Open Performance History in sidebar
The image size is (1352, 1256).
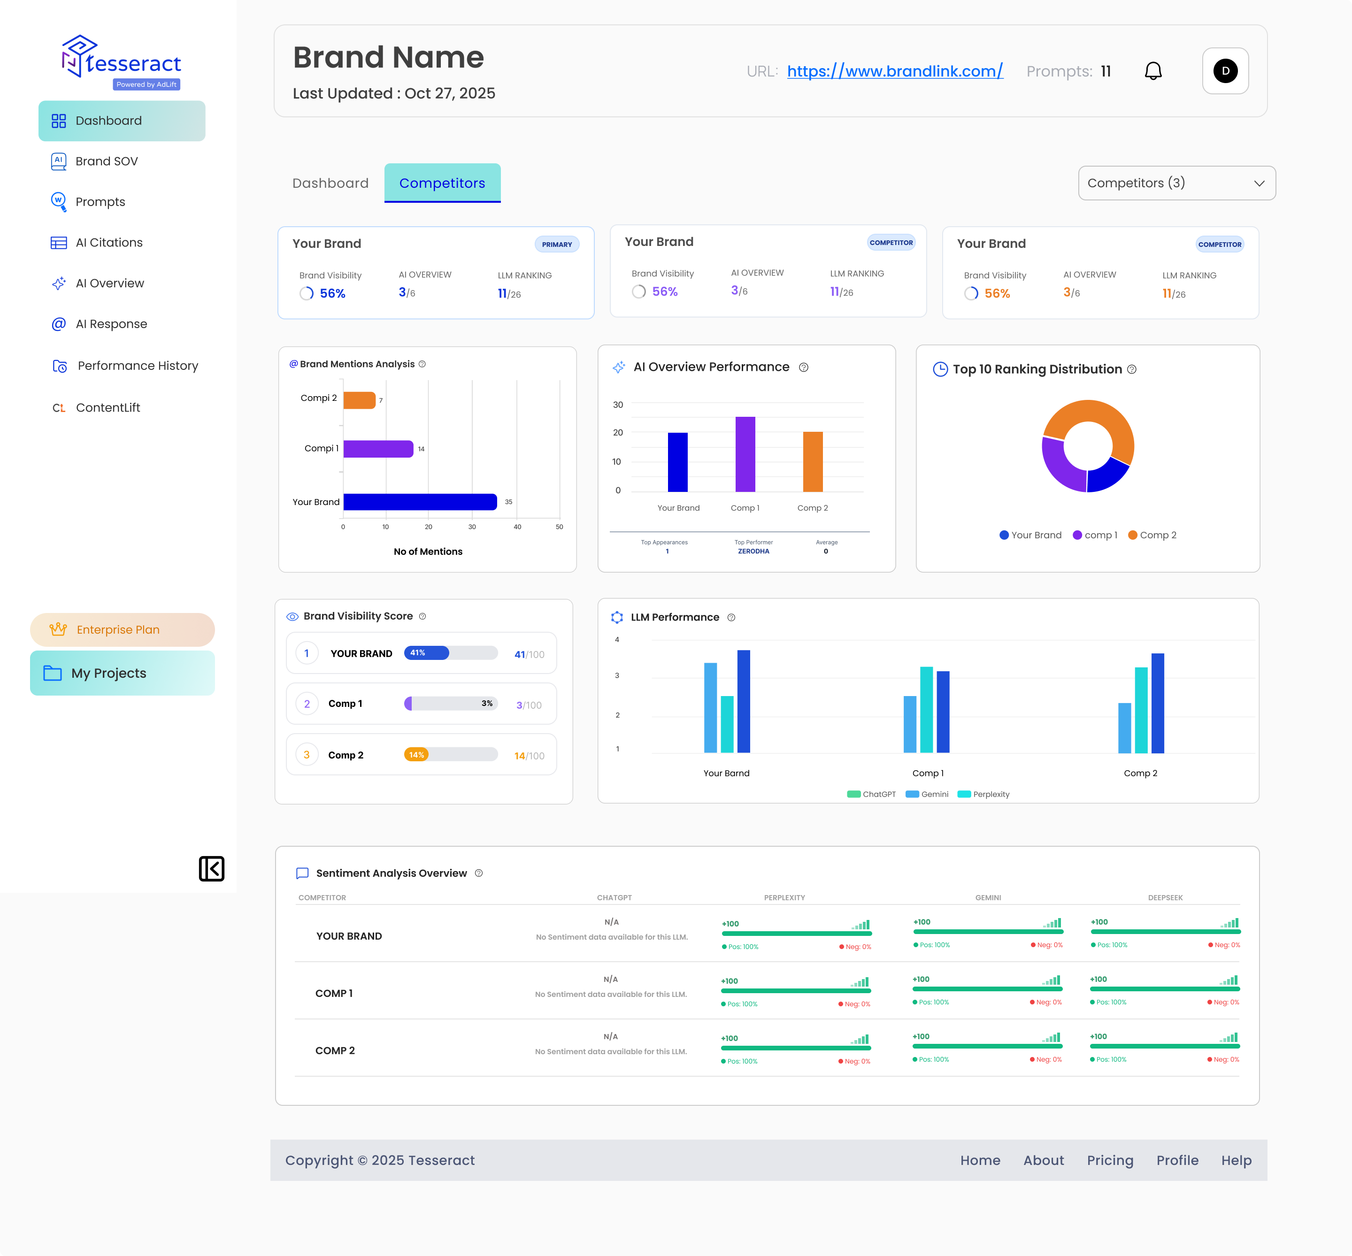pyautogui.click(x=137, y=366)
